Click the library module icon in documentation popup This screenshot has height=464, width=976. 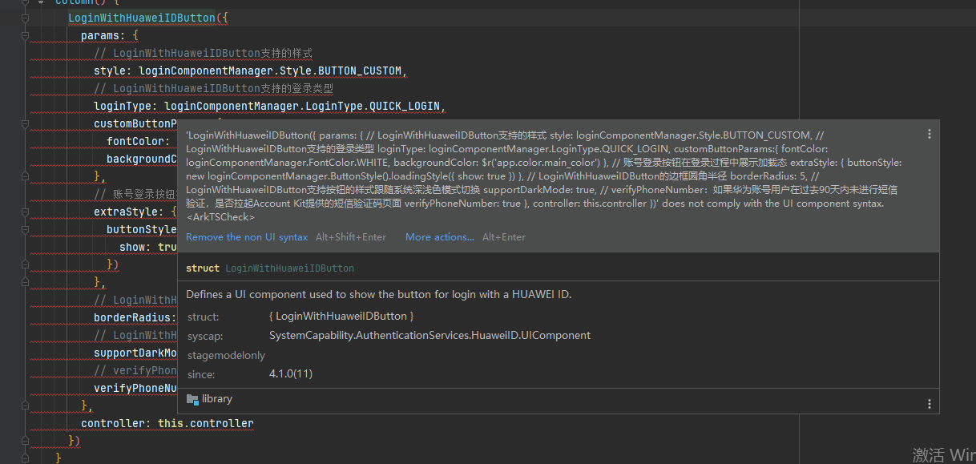[192, 398]
